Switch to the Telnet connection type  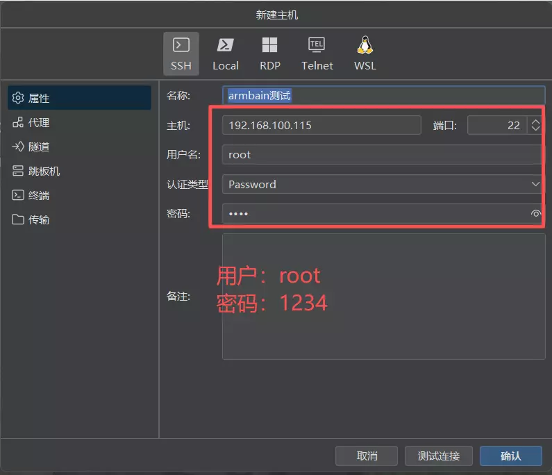pyautogui.click(x=317, y=53)
